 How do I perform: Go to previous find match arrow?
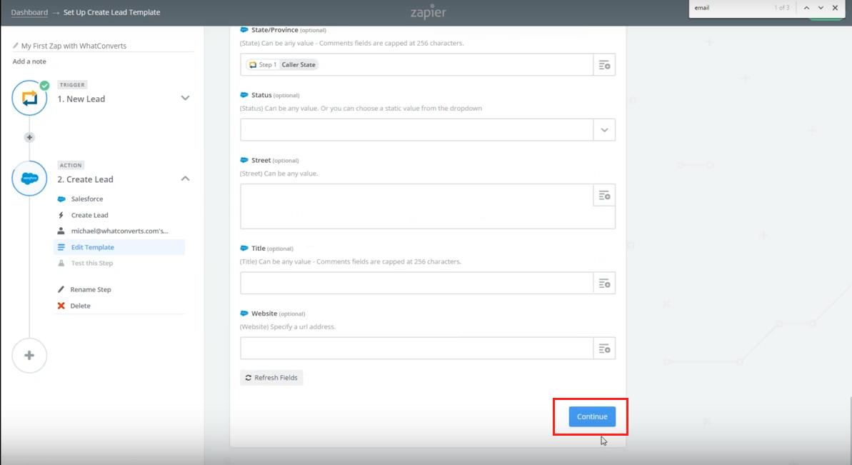(806, 8)
